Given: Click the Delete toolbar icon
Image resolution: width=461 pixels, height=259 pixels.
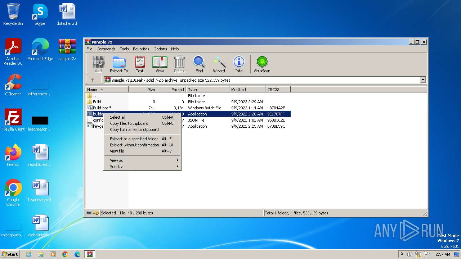Looking at the screenshot, I should 179,64.
